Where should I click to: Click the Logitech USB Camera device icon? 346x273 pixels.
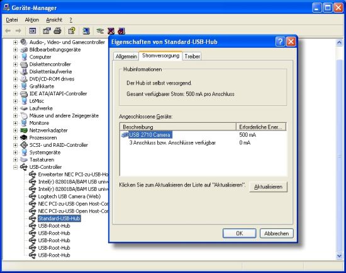click(x=33, y=196)
